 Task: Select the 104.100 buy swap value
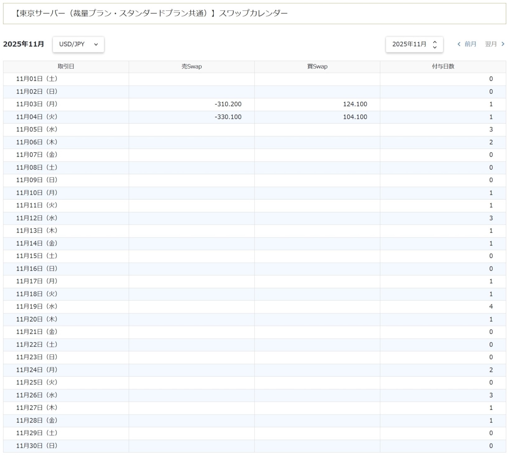coord(355,117)
